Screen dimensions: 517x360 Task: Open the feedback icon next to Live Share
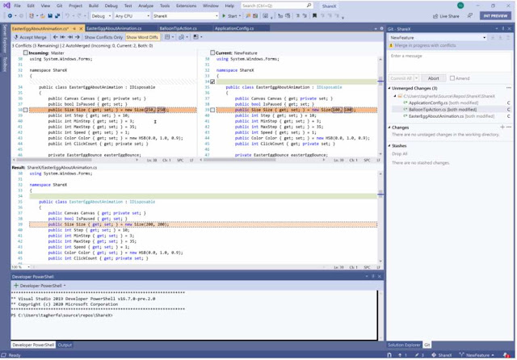pos(470,16)
